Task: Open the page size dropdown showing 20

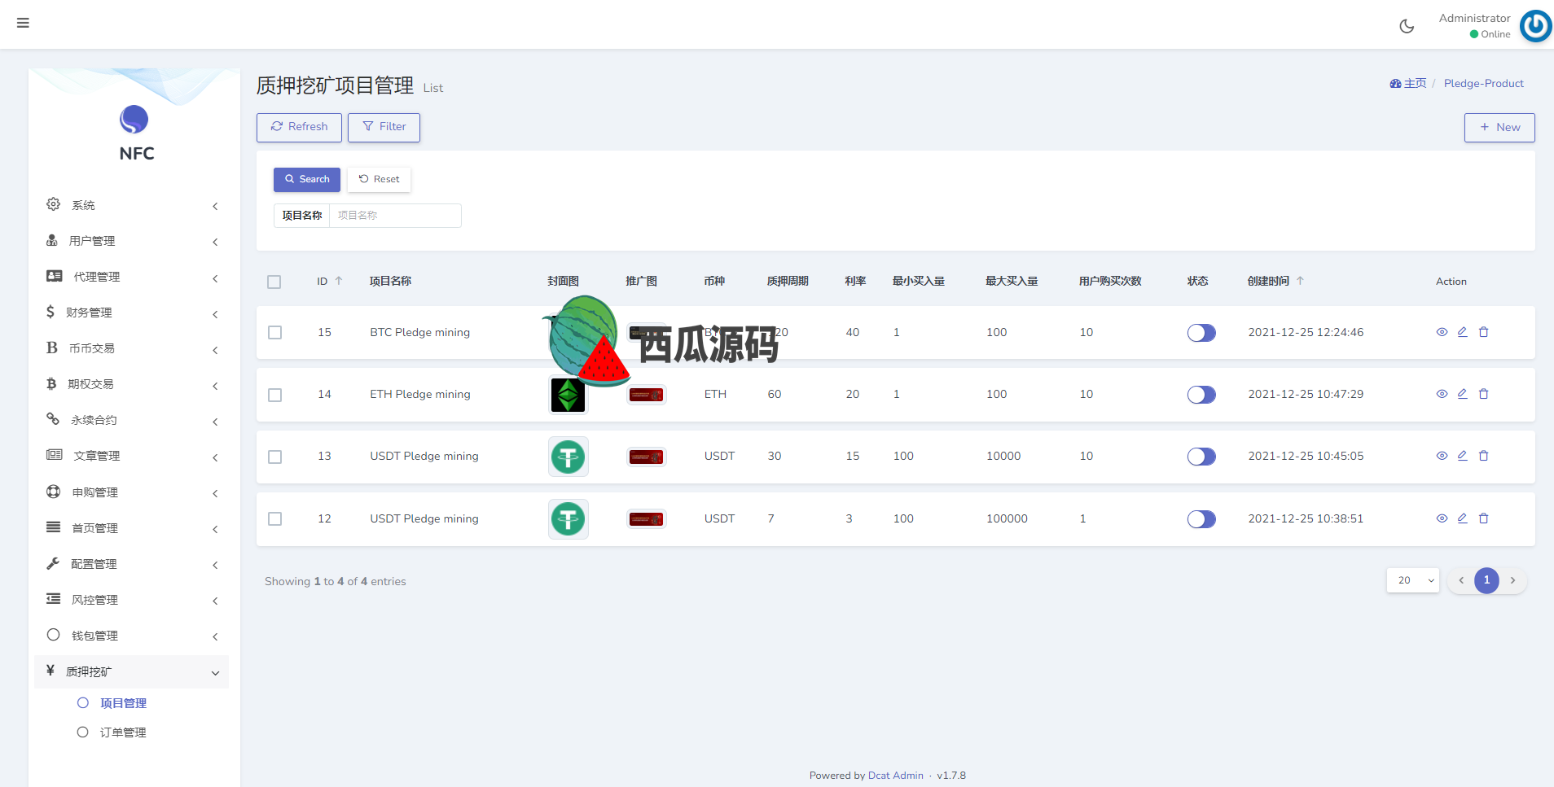Action: (x=1413, y=580)
